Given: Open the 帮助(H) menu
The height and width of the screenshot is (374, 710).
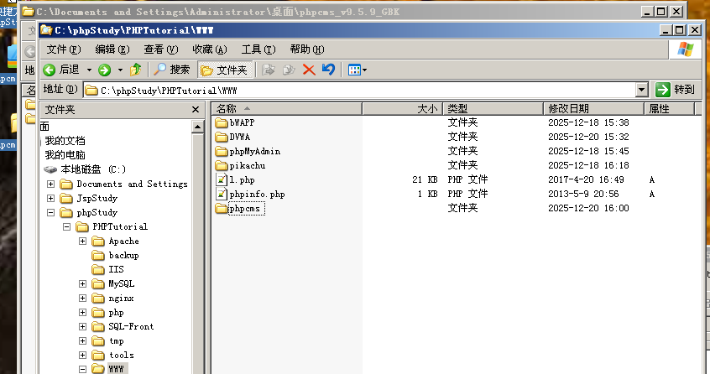Looking at the screenshot, I should 307,49.
